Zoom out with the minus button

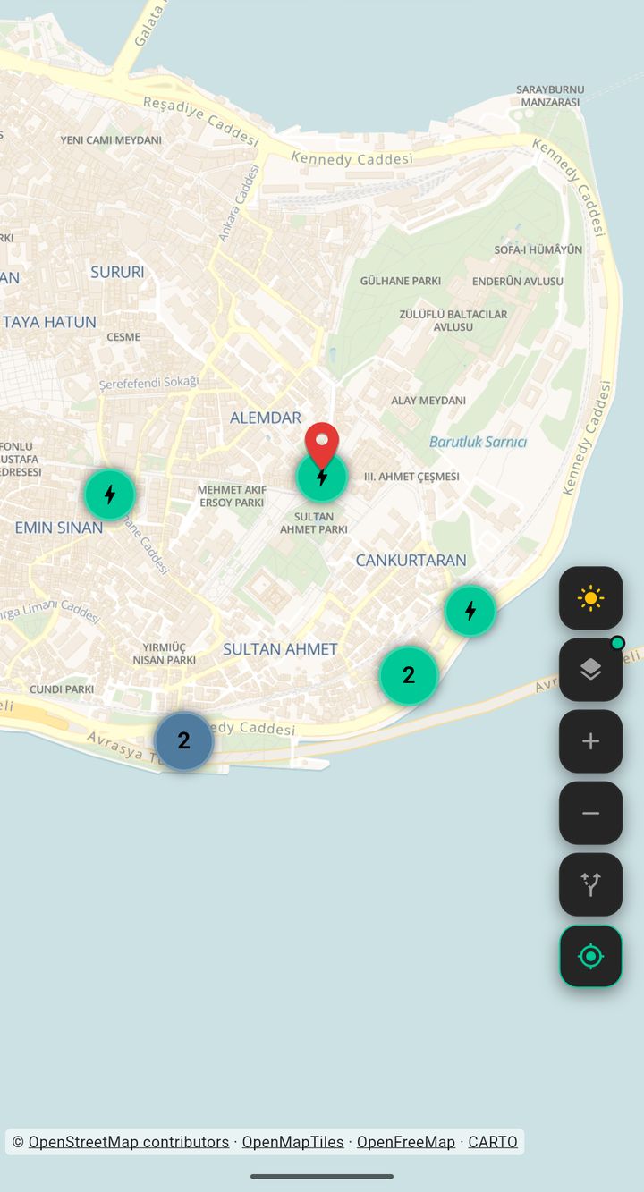(x=590, y=813)
